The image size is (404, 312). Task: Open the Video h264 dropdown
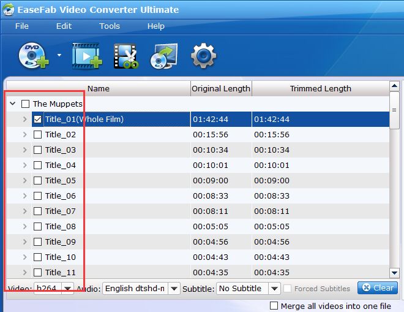pyautogui.click(x=67, y=289)
